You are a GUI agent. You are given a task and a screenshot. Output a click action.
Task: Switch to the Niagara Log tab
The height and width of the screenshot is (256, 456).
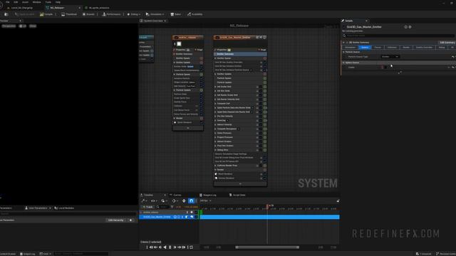(x=208, y=195)
